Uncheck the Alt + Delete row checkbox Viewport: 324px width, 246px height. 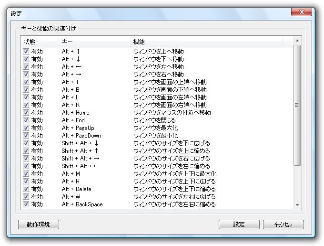(26, 189)
